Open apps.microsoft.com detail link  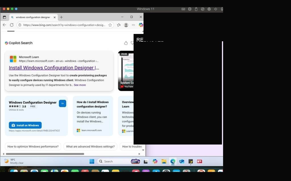pos(34,131)
